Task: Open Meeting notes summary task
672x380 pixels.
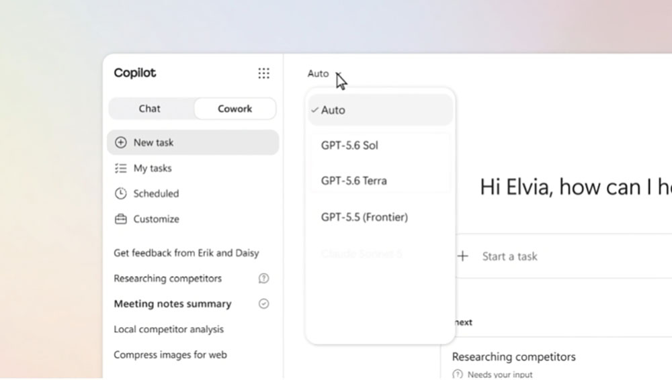Action: click(173, 303)
